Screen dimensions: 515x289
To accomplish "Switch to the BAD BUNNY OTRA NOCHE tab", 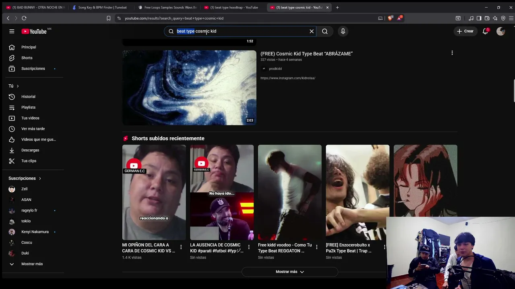I will click(35, 7).
